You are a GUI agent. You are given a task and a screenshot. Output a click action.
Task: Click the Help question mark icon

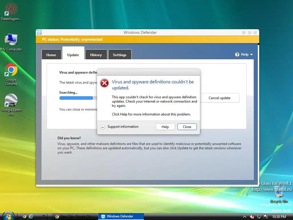[237, 54]
